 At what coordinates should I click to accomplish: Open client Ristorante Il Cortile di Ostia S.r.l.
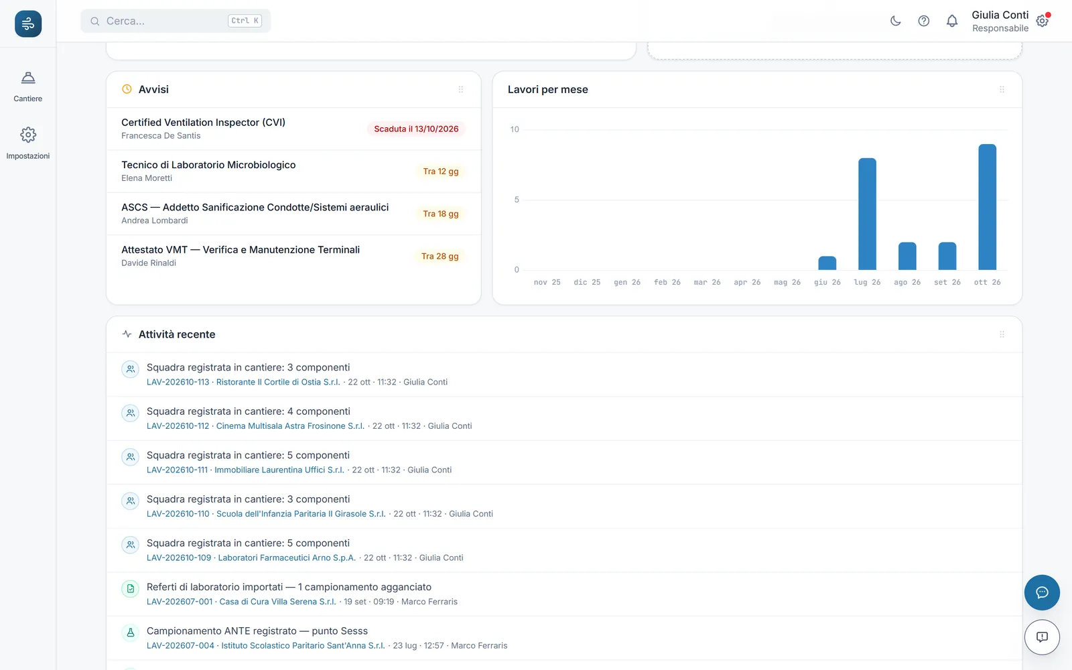[278, 382]
